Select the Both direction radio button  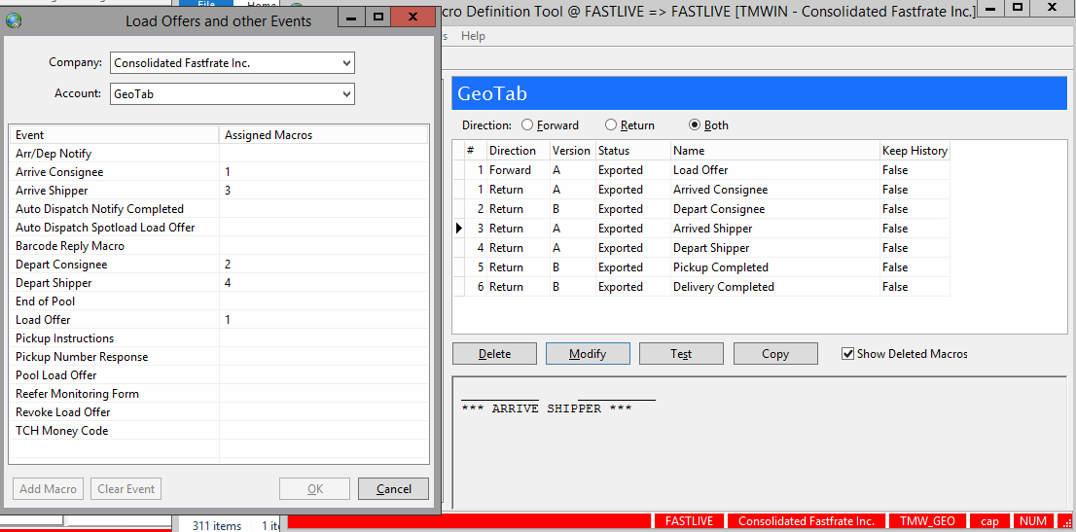pyautogui.click(x=695, y=125)
